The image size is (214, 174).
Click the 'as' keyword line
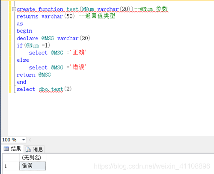(x=20, y=24)
